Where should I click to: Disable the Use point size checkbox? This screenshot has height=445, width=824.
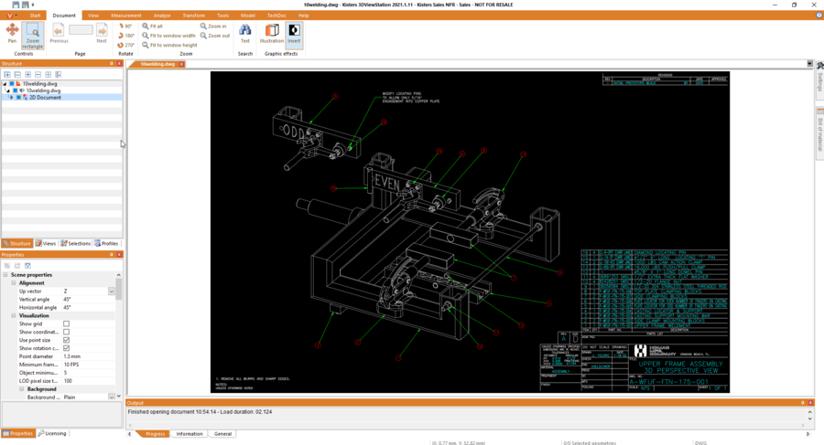66,340
